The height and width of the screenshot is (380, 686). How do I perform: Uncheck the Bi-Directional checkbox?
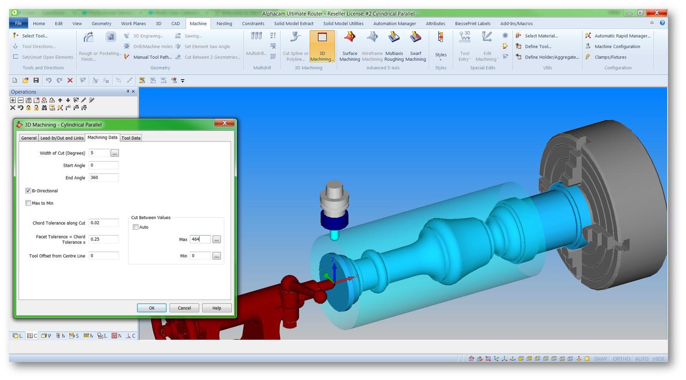point(28,191)
